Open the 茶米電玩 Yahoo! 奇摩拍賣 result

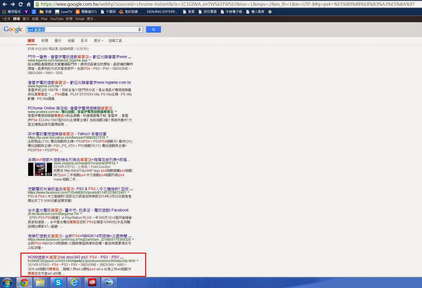coord(67,134)
